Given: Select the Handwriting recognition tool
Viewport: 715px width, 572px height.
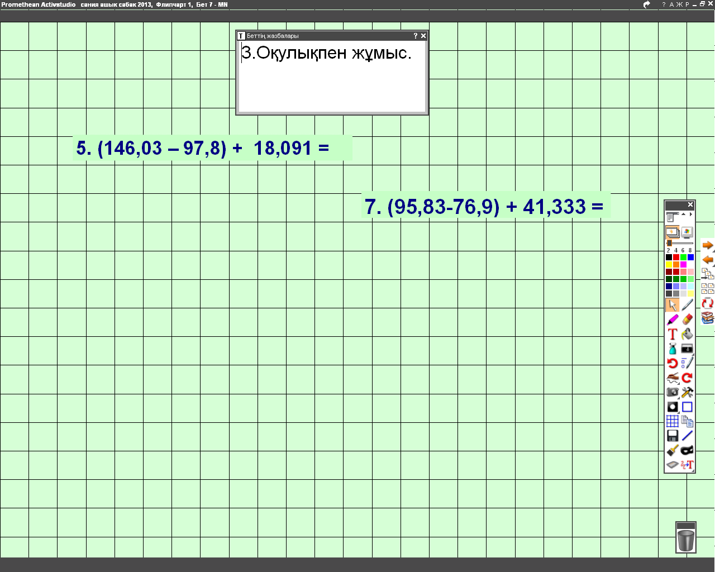Looking at the screenshot, I should [673, 378].
